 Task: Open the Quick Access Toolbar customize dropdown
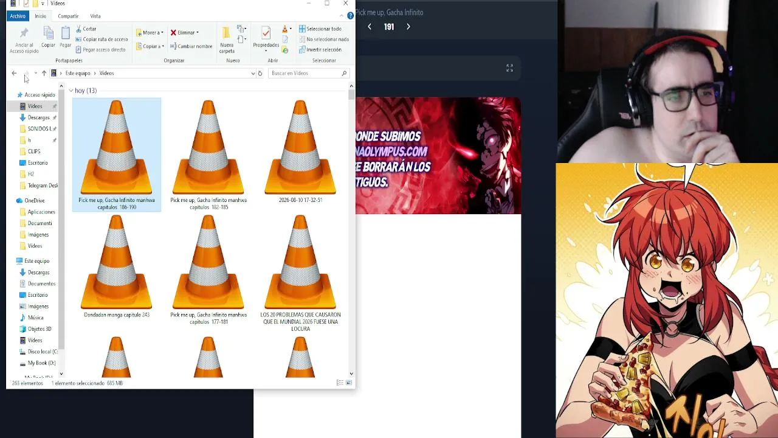click(43, 4)
